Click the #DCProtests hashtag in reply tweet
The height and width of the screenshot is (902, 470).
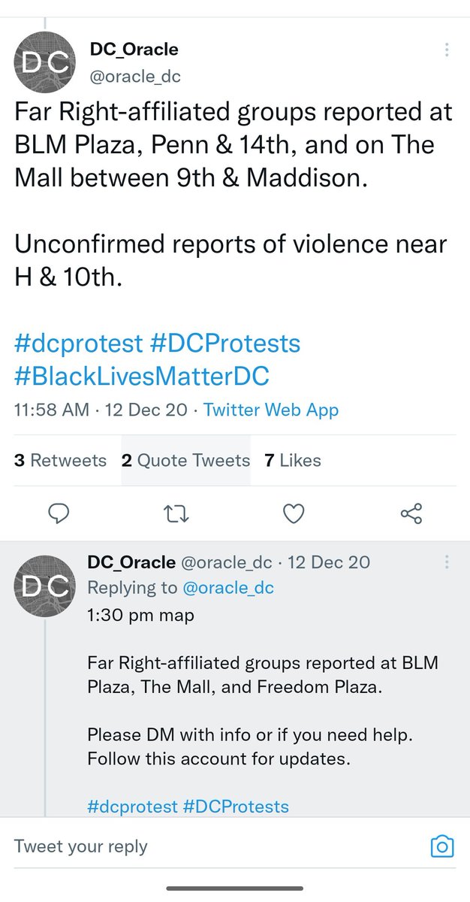pyautogui.click(x=236, y=807)
